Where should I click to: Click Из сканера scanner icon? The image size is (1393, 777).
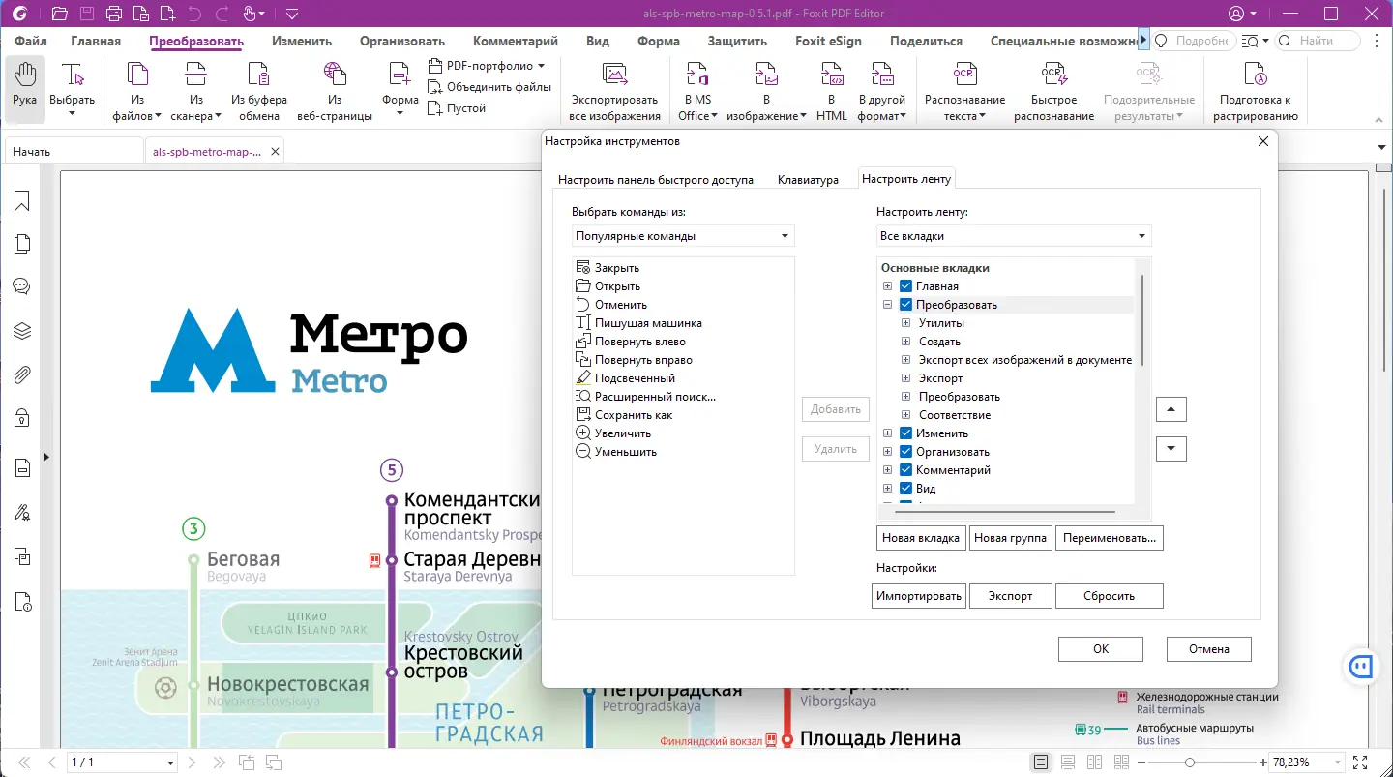196,75
